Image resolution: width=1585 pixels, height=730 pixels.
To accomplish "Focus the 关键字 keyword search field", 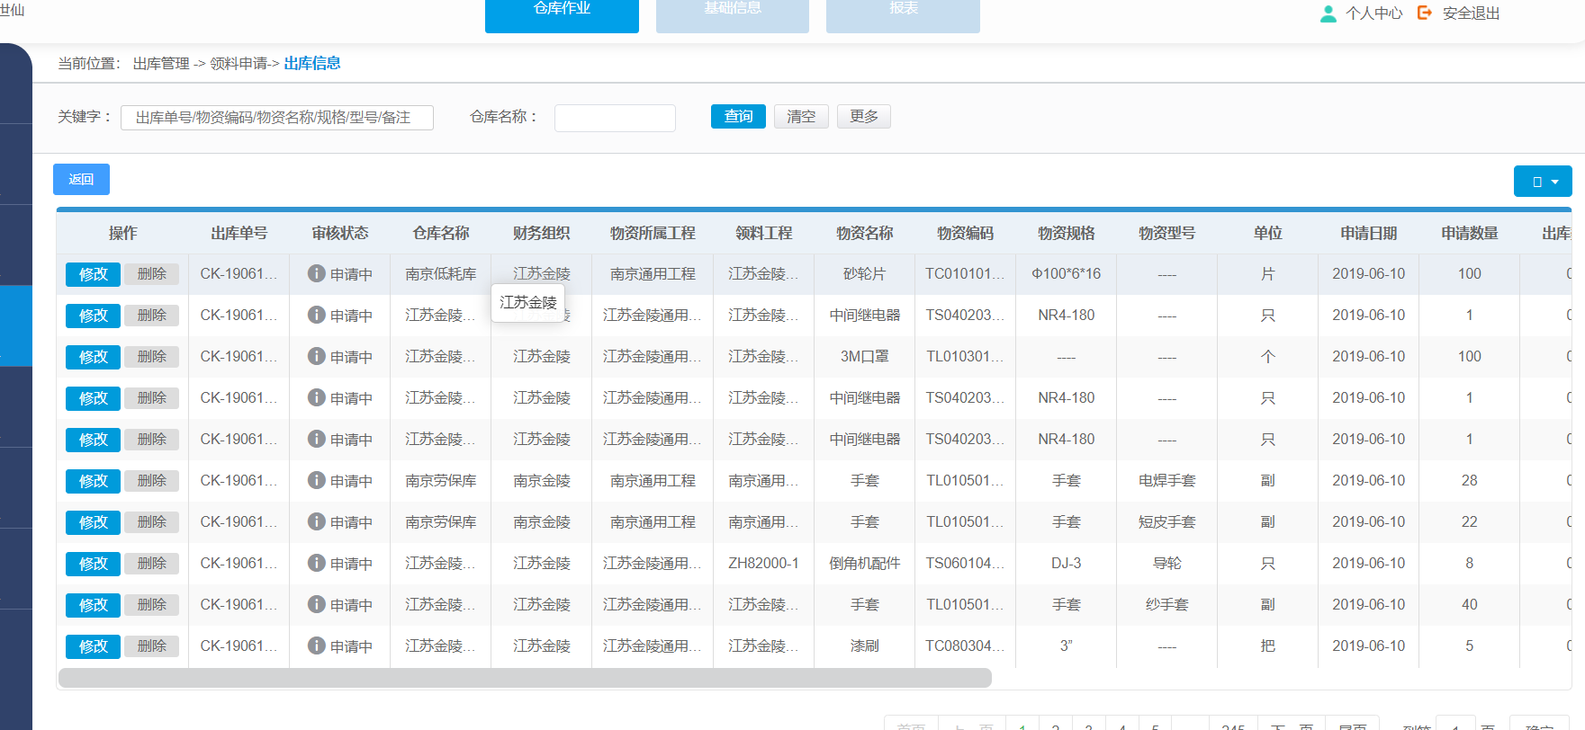I will pyautogui.click(x=277, y=118).
